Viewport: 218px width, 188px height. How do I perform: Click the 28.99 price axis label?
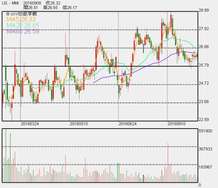(204, 10)
